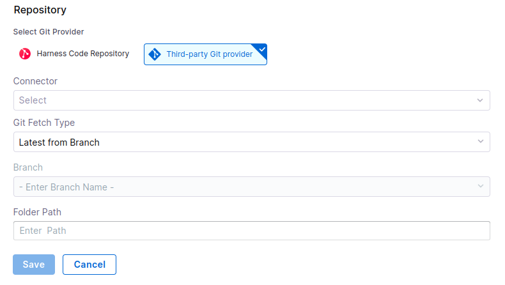The height and width of the screenshot is (285, 505).
Task: Click the Connector field label
Action: 35,81
